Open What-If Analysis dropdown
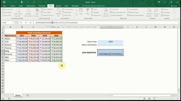This screenshot has width=181, height=101. pos(149,13)
